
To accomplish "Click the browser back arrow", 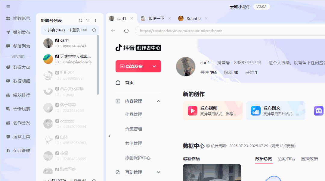I will point(113,31).
